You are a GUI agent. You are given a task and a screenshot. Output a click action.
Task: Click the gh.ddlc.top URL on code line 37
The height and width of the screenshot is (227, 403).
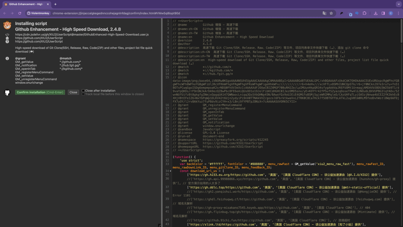point(225,187)
